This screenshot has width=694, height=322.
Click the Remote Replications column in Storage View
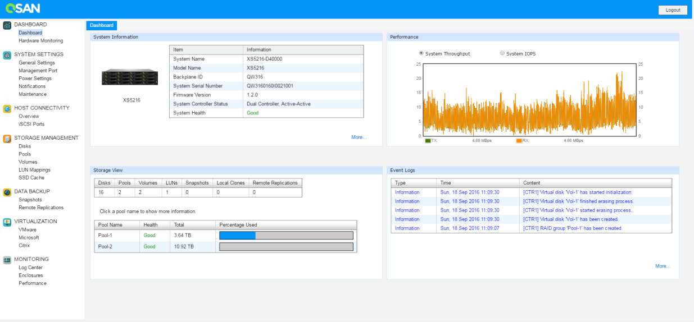tap(275, 183)
